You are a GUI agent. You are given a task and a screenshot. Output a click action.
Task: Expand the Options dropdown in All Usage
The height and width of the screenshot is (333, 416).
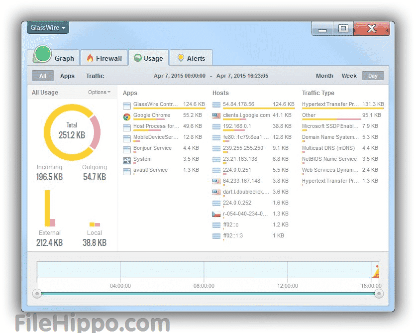pyautogui.click(x=99, y=92)
